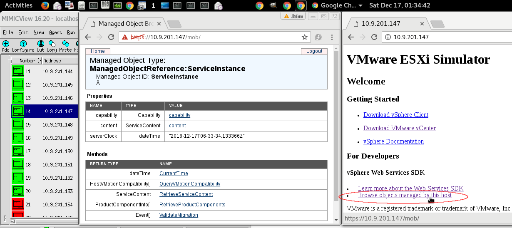Reload the 10.9.201.147 ESXi Simulator page

coord(374,37)
